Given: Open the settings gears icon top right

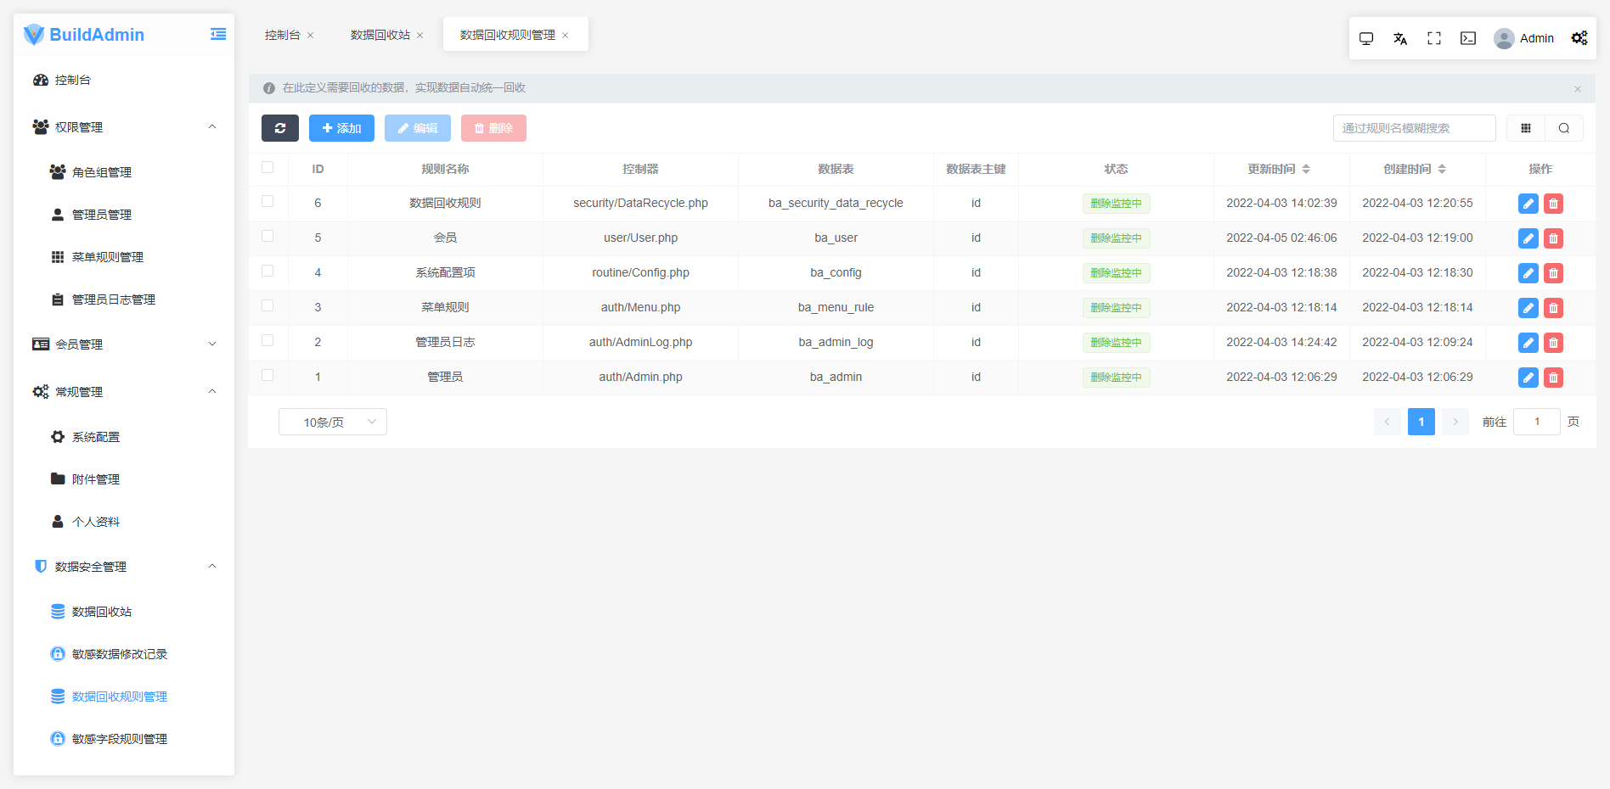Looking at the screenshot, I should 1579,38.
